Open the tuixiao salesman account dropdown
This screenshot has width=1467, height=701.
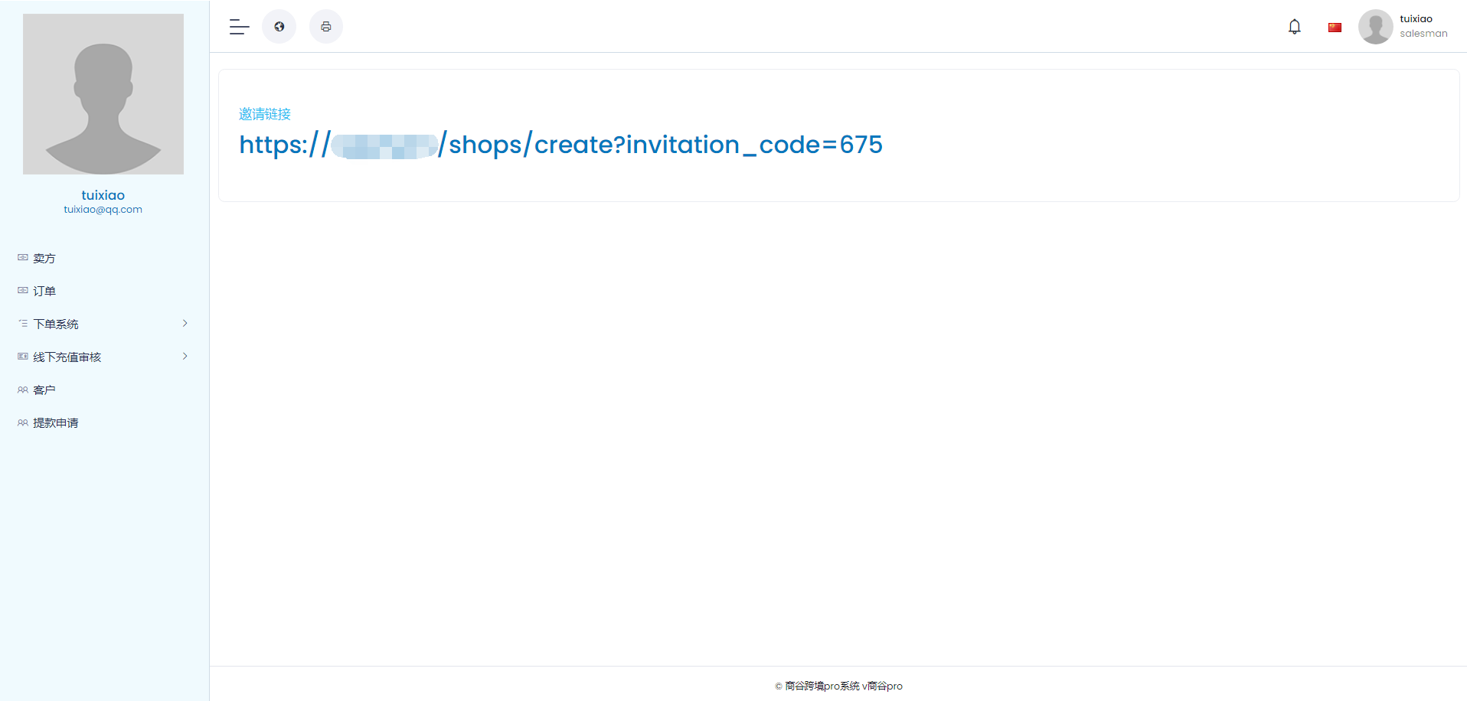[1423, 26]
